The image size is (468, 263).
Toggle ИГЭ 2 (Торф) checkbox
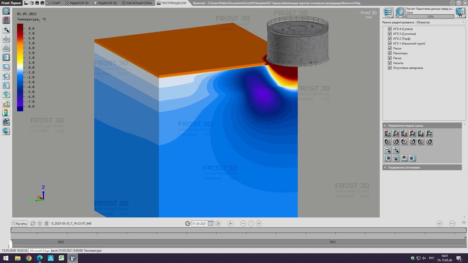[x=390, y=39]
